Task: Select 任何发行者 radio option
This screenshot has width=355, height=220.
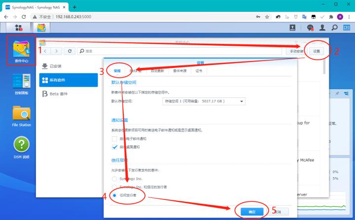Action: tap(114, 195)
